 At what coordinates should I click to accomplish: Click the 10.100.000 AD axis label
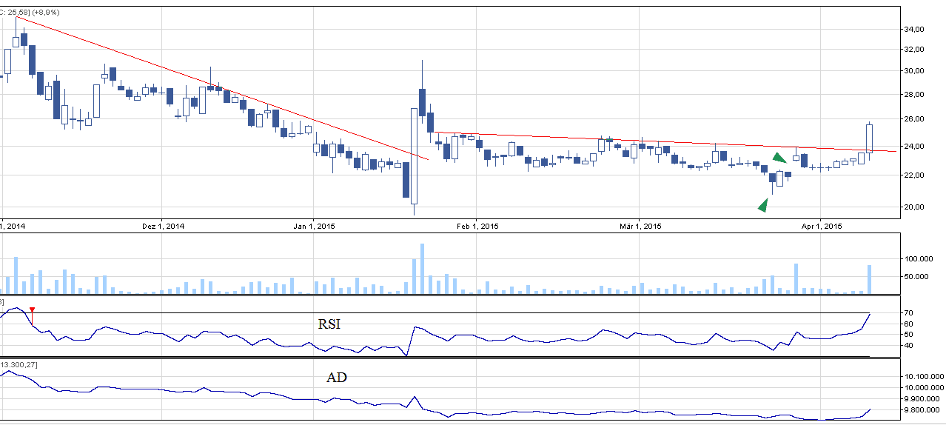pos(922,377)
